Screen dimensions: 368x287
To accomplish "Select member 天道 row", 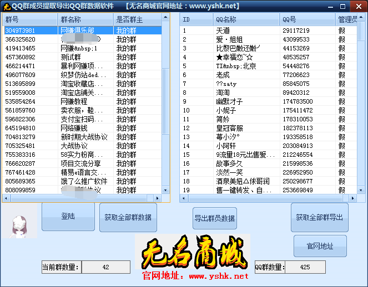I will (269, 30).
